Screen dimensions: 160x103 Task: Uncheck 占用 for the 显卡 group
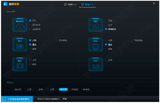[30, 40]
